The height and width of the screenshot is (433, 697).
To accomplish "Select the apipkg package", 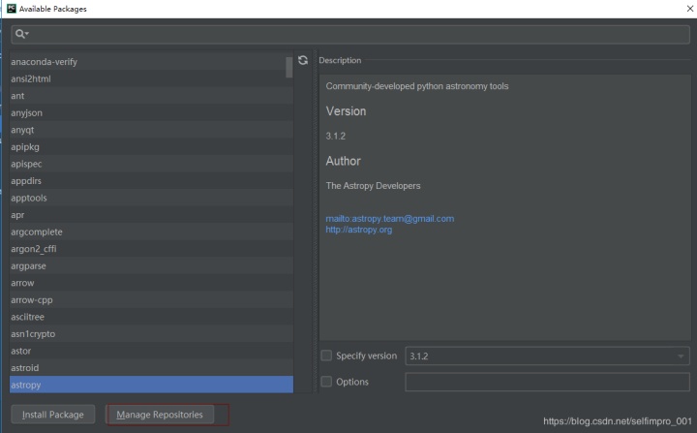I will [151, 147].
